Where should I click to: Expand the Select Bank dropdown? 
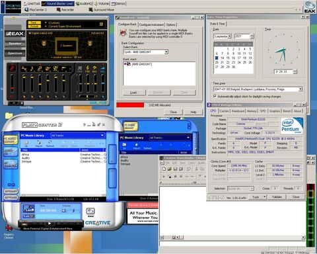[x=166, y=52]
